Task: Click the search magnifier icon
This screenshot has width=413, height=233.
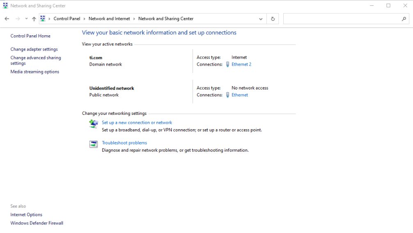Action: pos(404,19)
